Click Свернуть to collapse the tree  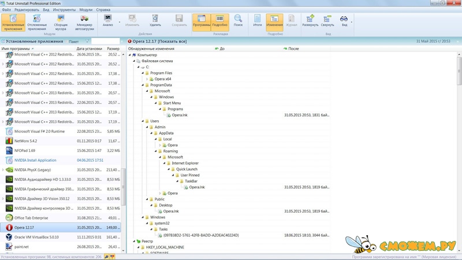(327, 21)
